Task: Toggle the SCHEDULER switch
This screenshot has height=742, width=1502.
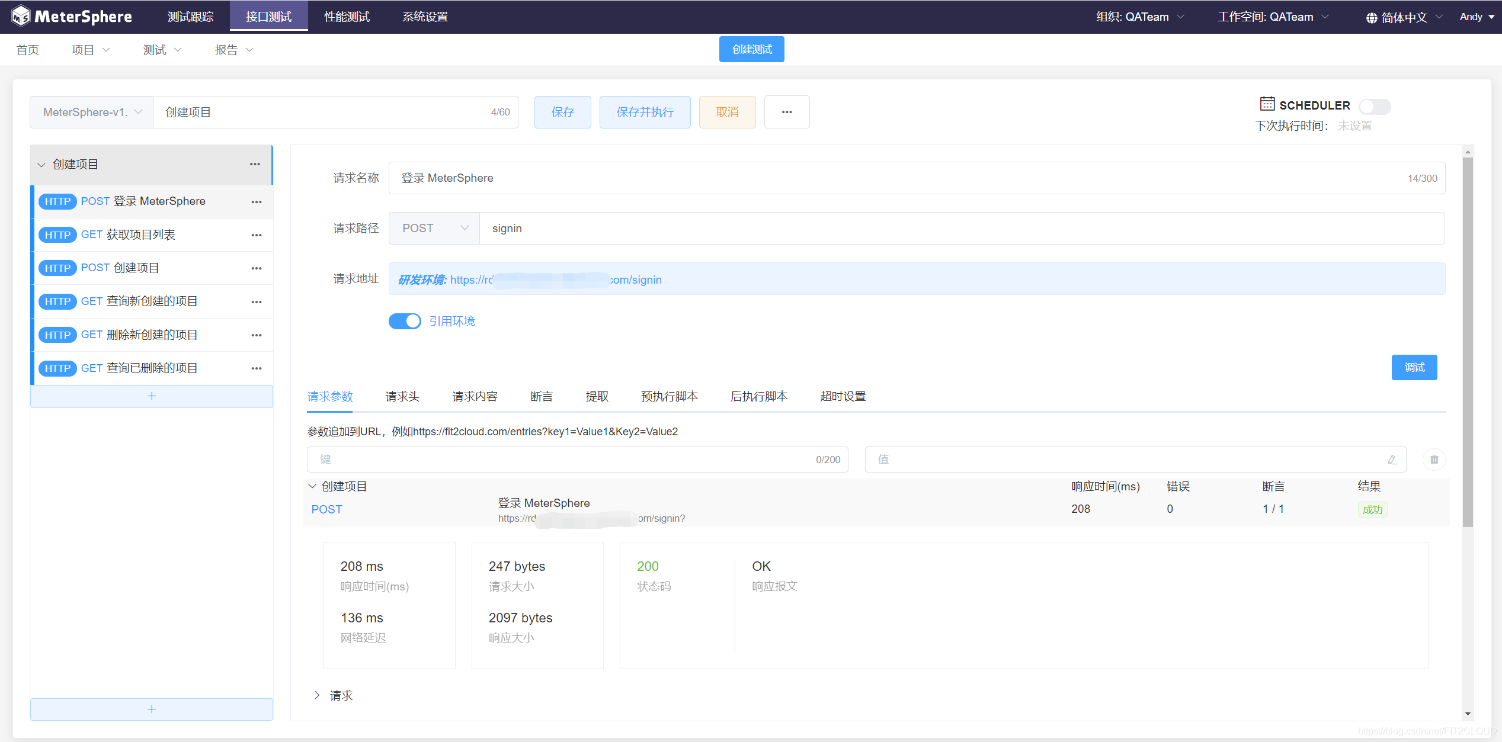Action: [1375, 106]
